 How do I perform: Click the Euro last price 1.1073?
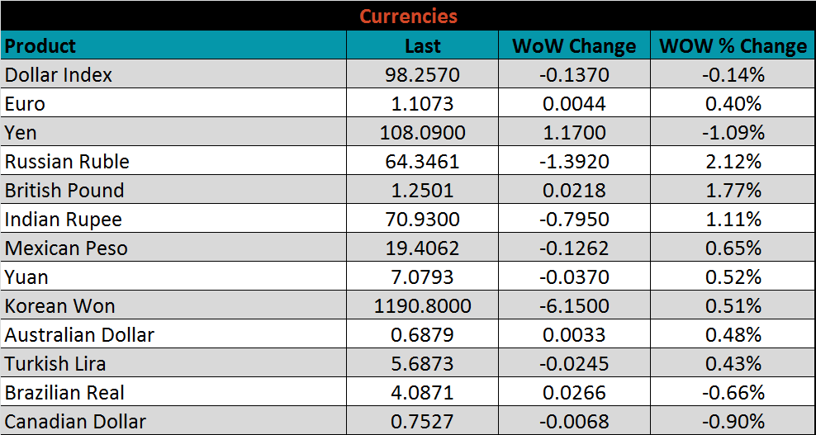pyautogui.click(x=422, y=104)
